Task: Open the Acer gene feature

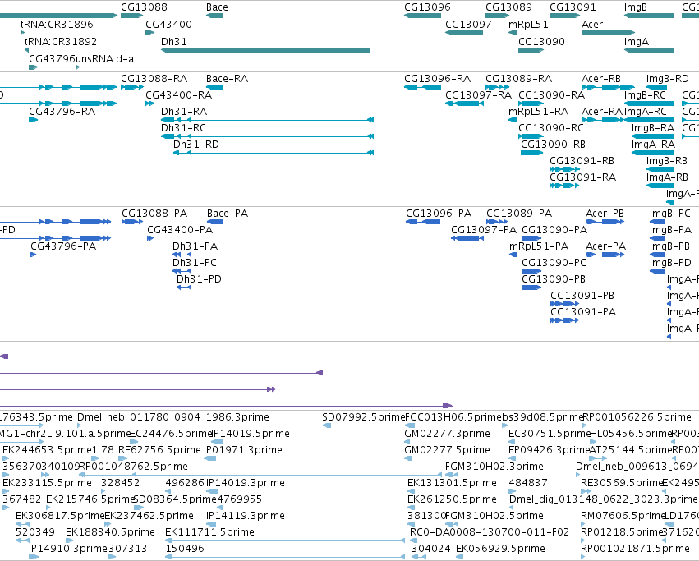Action: pyautogui.click(x=608, y=33)
